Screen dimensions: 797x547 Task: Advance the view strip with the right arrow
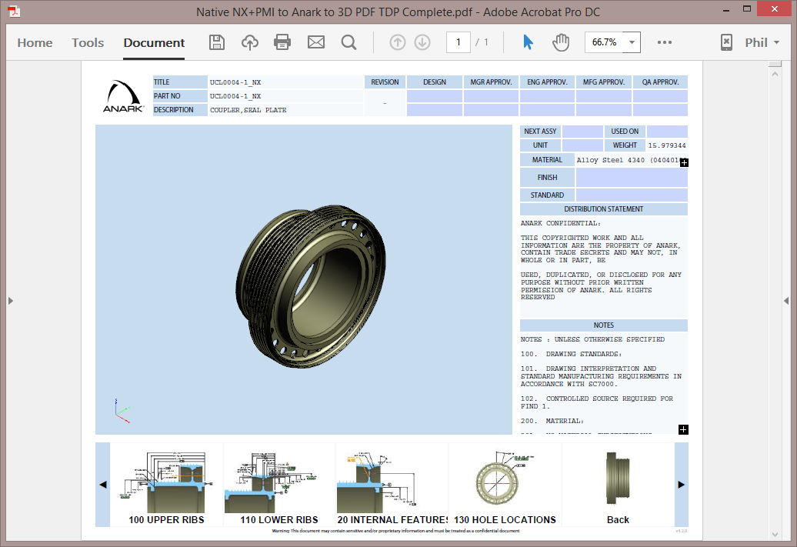pos(680,484)
